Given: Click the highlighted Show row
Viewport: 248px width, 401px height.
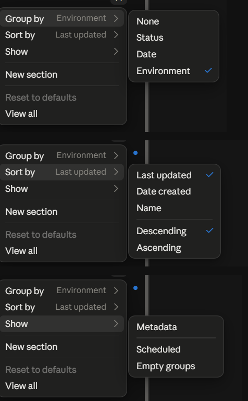Looking at the screenshot, I should click(x=62, y=324).
